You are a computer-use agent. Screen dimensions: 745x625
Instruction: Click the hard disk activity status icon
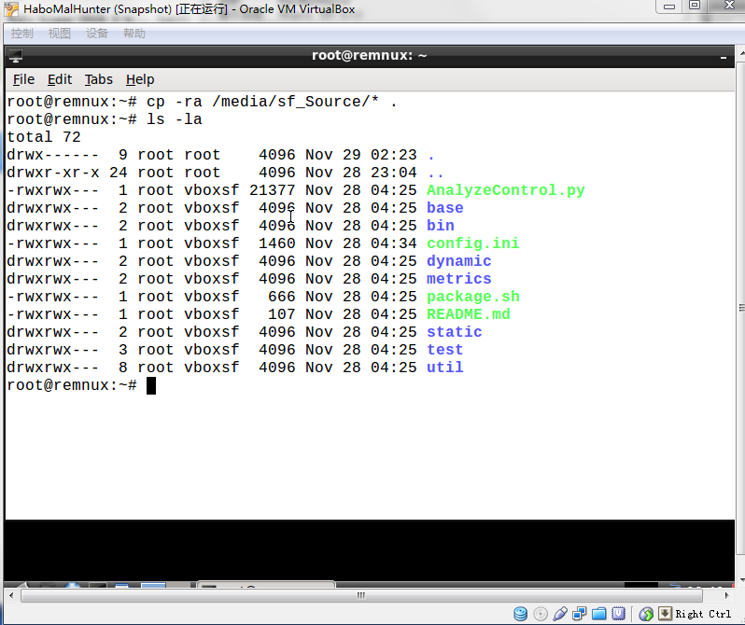pyautogui.click(x=522, y=614)
